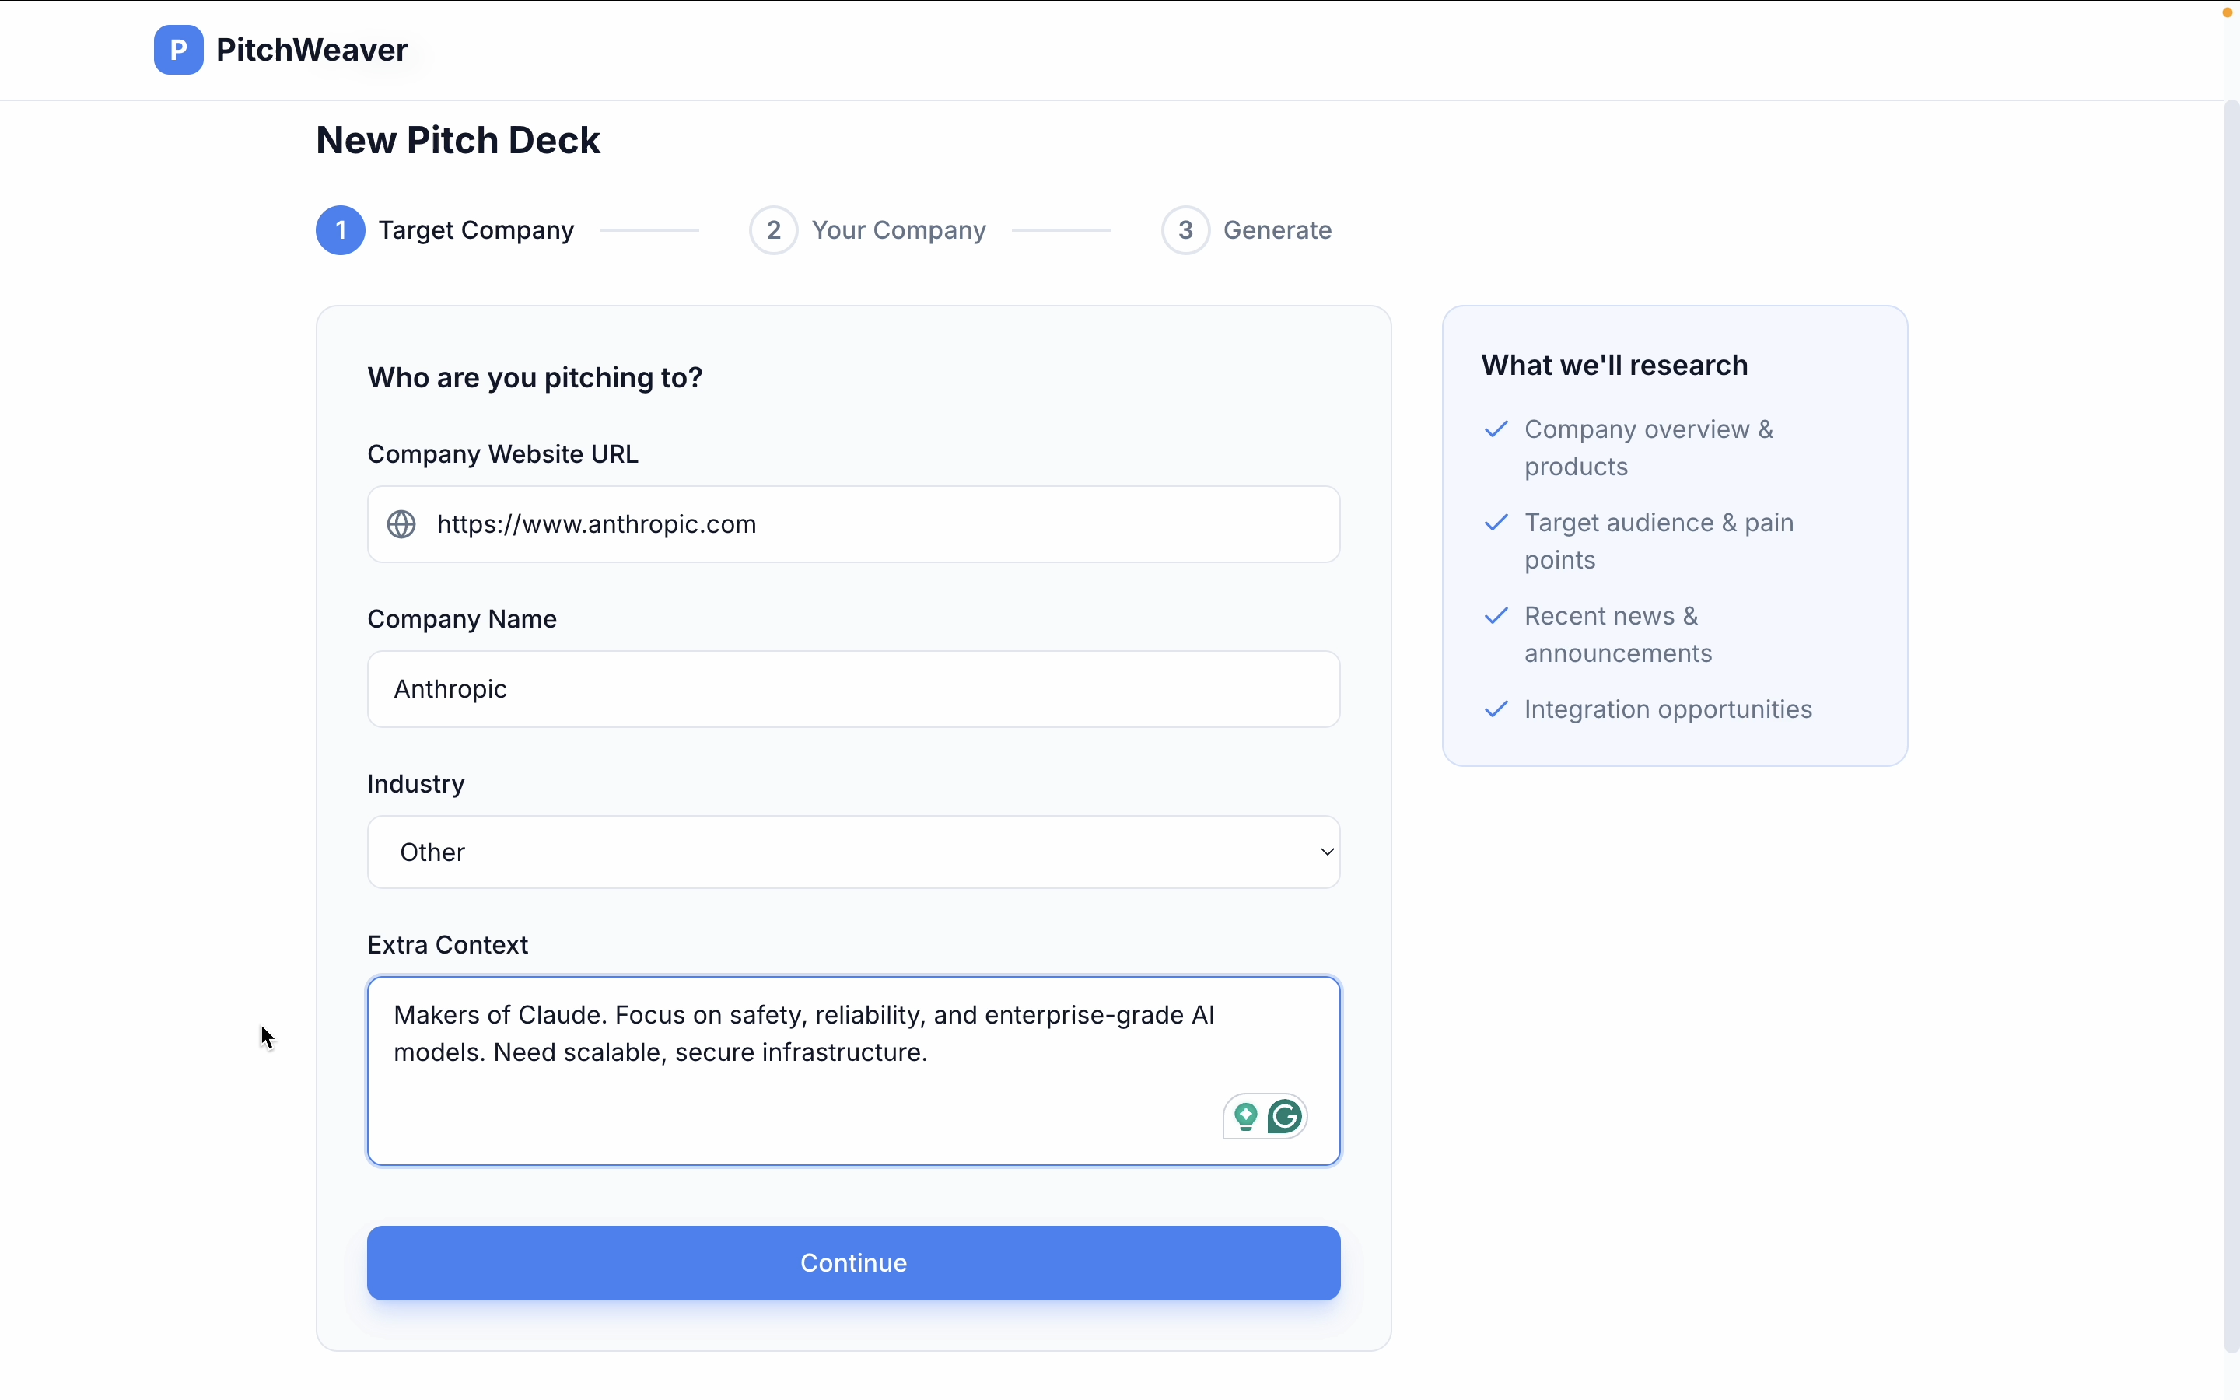This screenshot has width=2240, height=1400.
Task: Click the step 1 circle icon
Action: pyautogui.click(x=341, y=230)
